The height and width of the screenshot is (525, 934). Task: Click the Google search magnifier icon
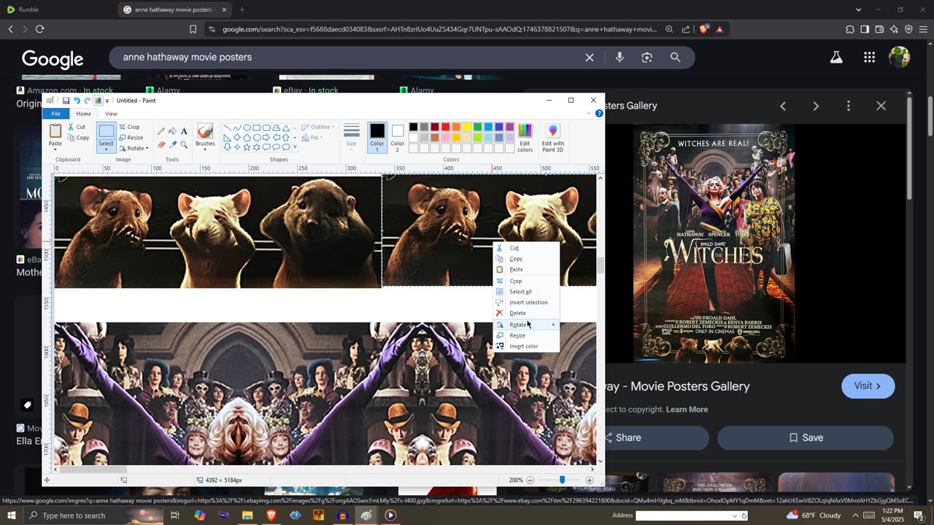(675, 57)
